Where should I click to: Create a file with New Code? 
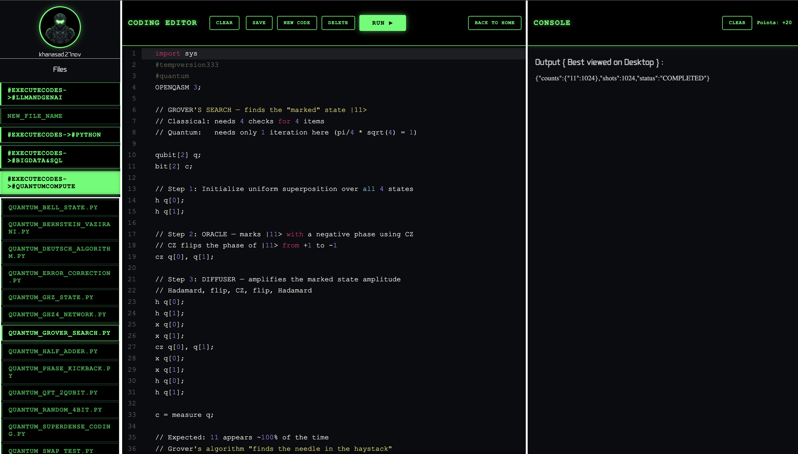(x=297, y=23)
